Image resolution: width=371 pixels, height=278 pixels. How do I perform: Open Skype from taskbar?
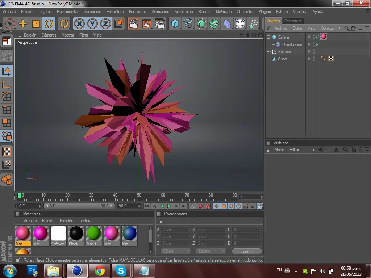[x=121, y=271]
